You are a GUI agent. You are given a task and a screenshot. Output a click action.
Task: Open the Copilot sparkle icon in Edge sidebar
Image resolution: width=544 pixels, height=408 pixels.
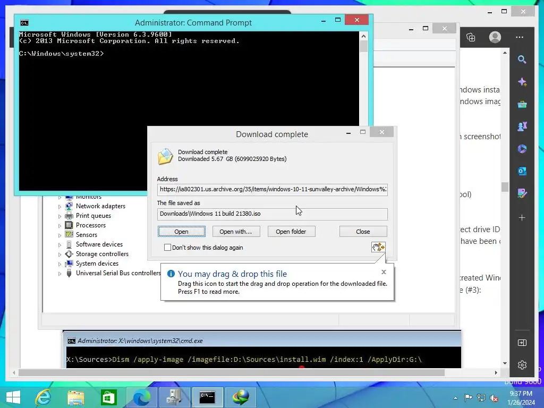pyautogui.click(x=522, y=82)
